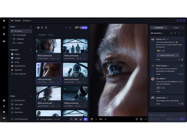Viewport: 187px width, 140px height.
Task: Open more options for NX01_turmoil.mp4
Action: pos(58,58)
